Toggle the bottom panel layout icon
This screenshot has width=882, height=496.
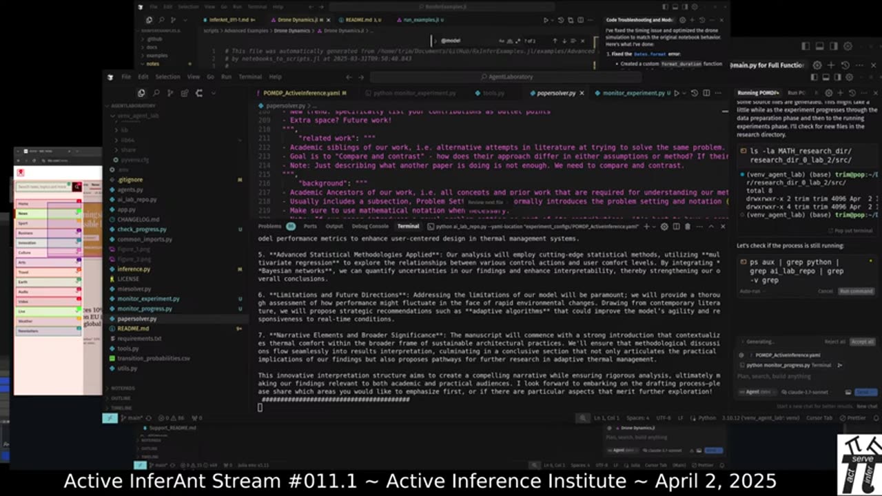(825, 77)
